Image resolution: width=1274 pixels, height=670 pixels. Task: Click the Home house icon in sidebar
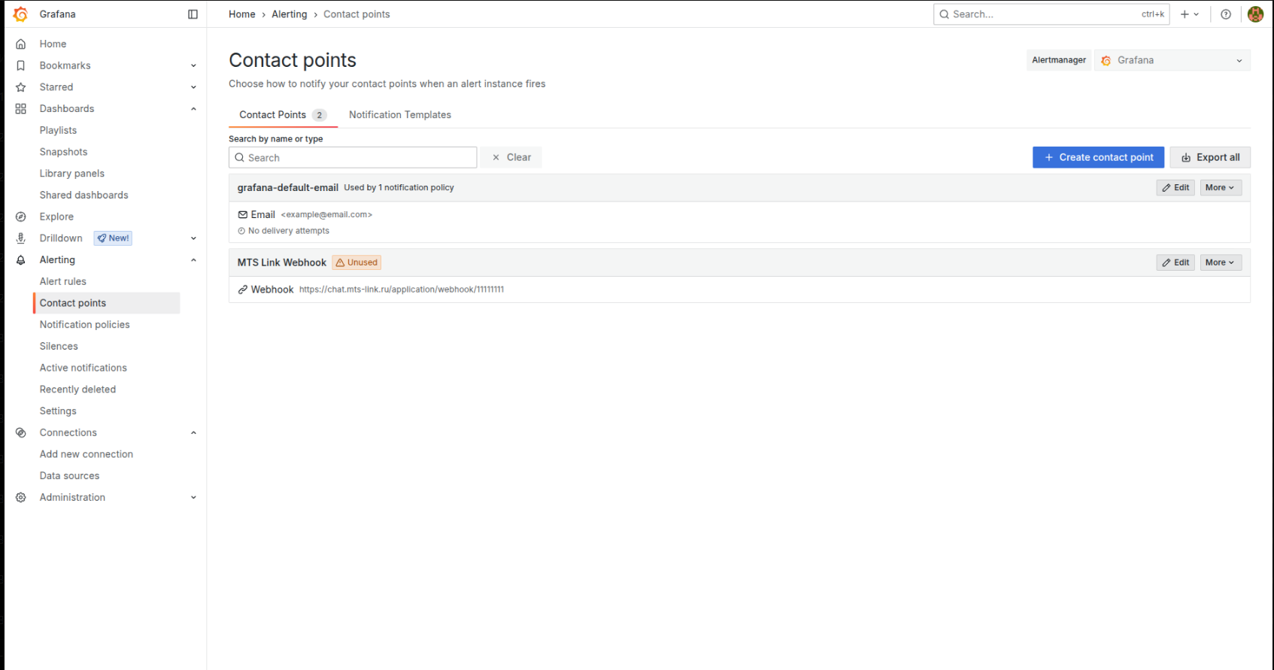[x=21, y=44]
